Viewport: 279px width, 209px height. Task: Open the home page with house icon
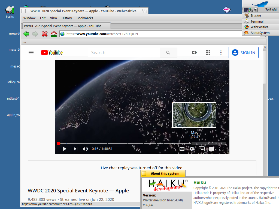54,34
